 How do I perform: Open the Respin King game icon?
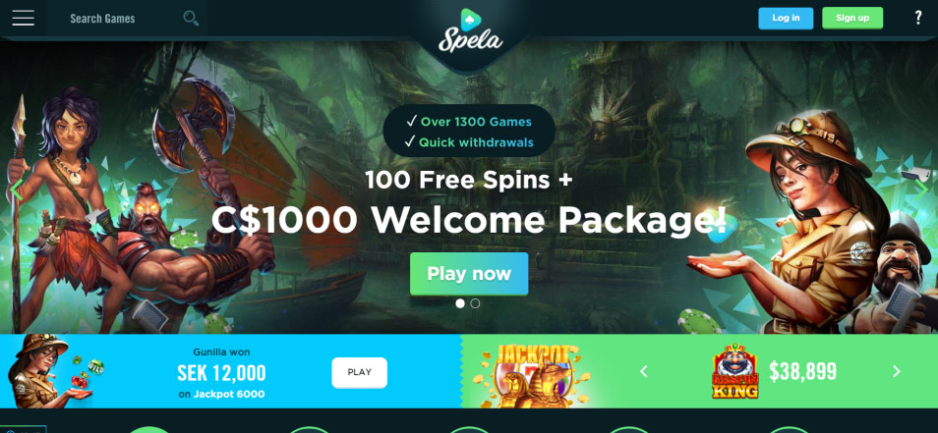[734, 371]
